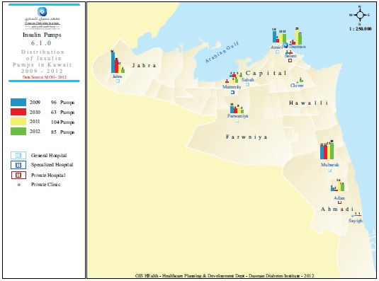Select the red 2010 legend swatch
The image size is (379, 281).
point(18,112)
